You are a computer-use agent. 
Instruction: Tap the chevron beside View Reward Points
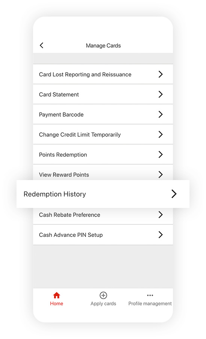(161, 174)
